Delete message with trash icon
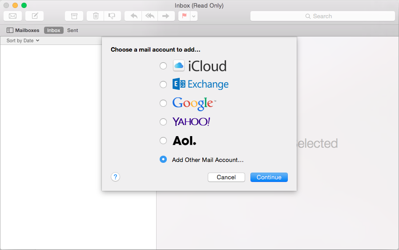 pyautogui.click(x=96, y=16)
